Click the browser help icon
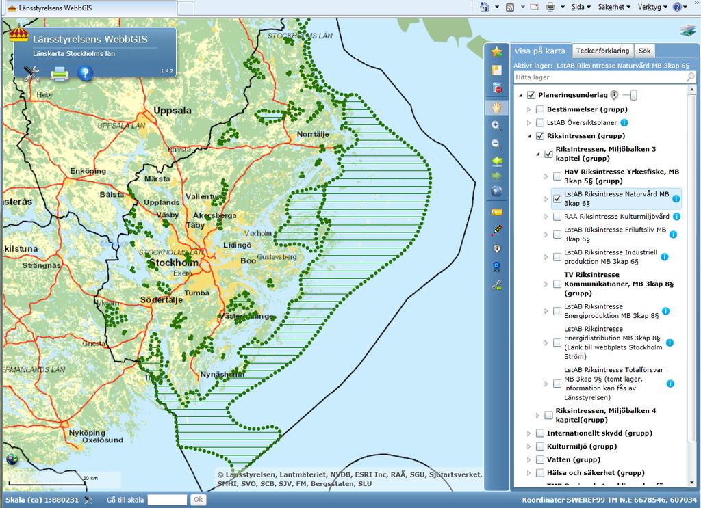This screenshot has width=701, height=508. click(677, 7)
